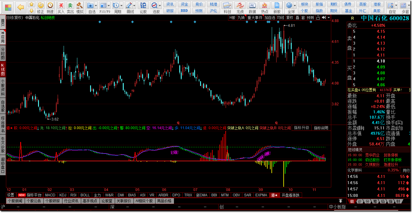Click the 港股 Hong Kong stocks button
Viewport: 413px width, 213px height.
(x=377, y=4)
